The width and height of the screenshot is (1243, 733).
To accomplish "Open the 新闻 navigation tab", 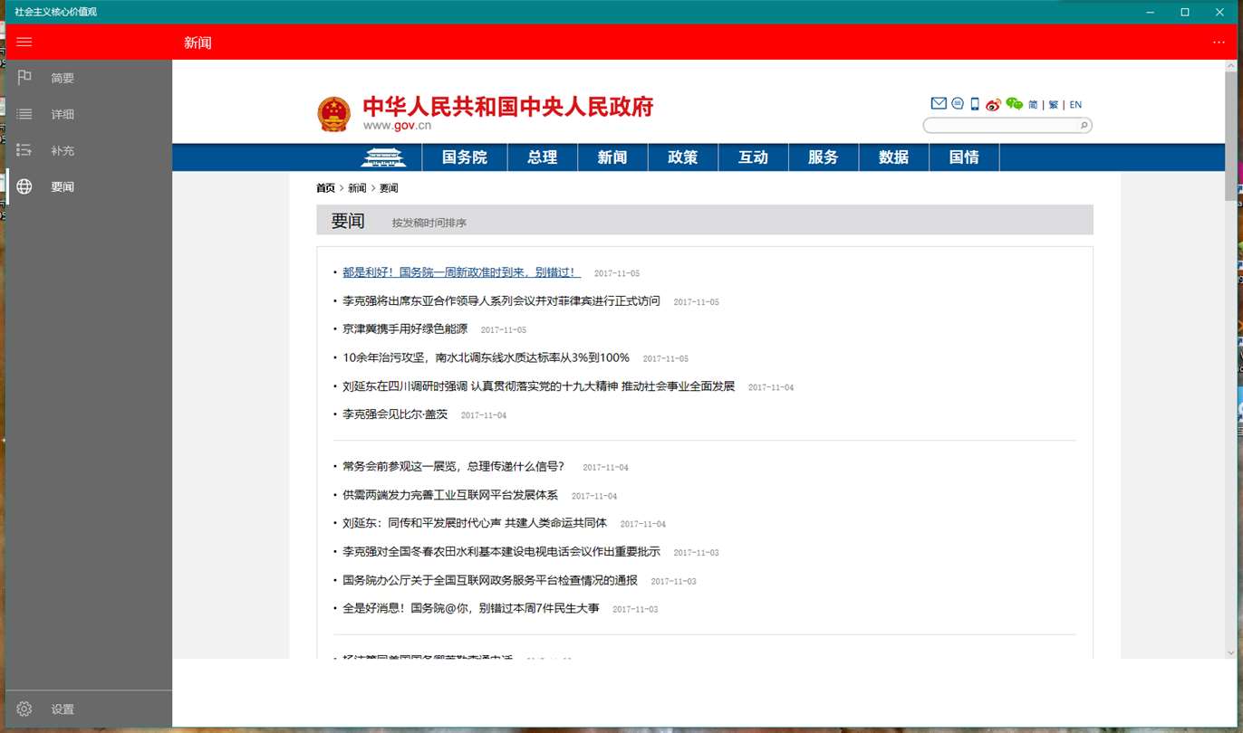I will [612, 157].
